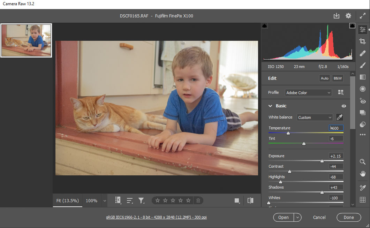Open the White balance Custom dropdown
The width and height of the screenshot is (370, 228).
[315, 117]
